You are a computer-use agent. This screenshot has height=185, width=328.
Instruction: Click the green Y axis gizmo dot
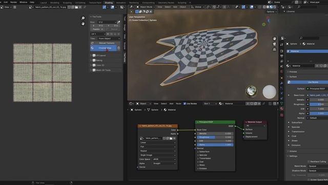264,25
